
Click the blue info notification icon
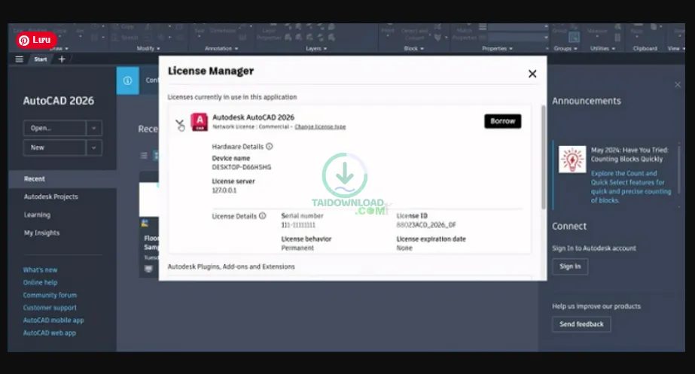[x=128, y=81]
